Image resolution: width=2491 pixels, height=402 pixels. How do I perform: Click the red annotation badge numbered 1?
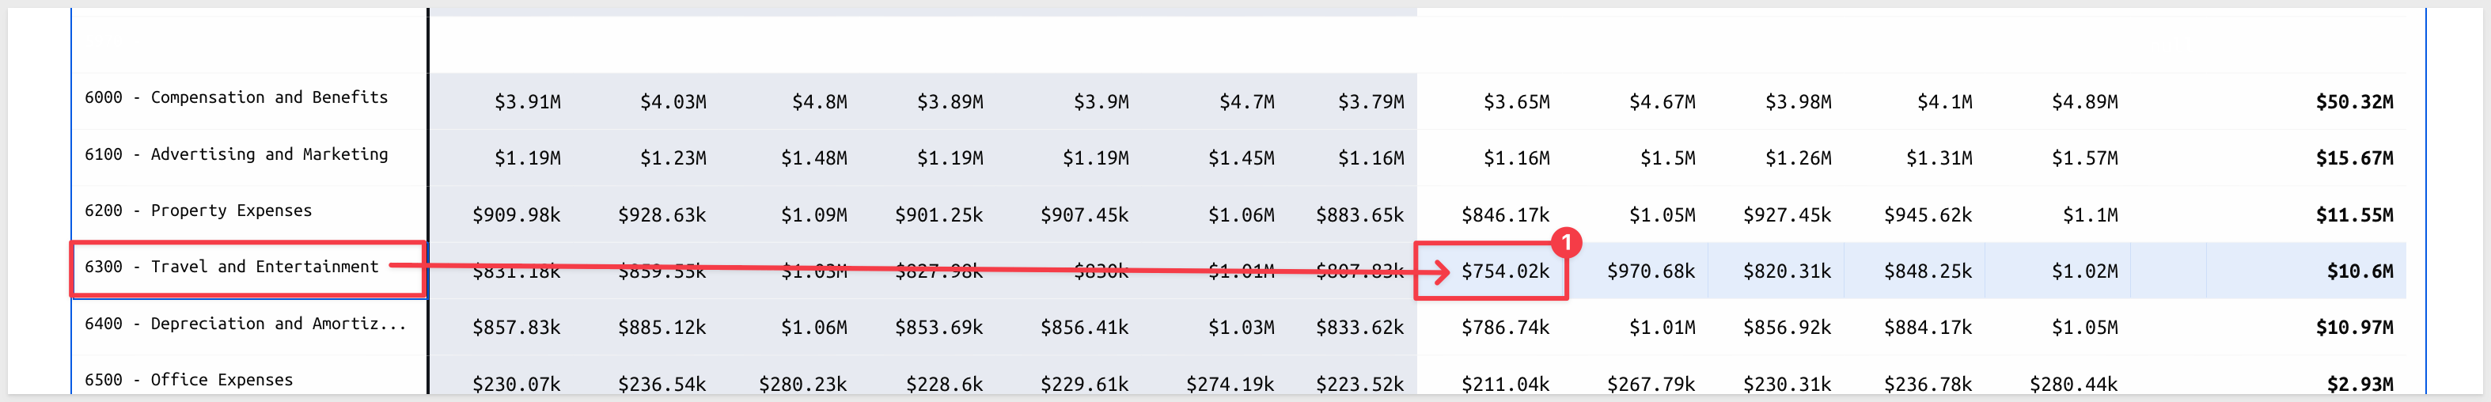click(x=1565, y=243)
